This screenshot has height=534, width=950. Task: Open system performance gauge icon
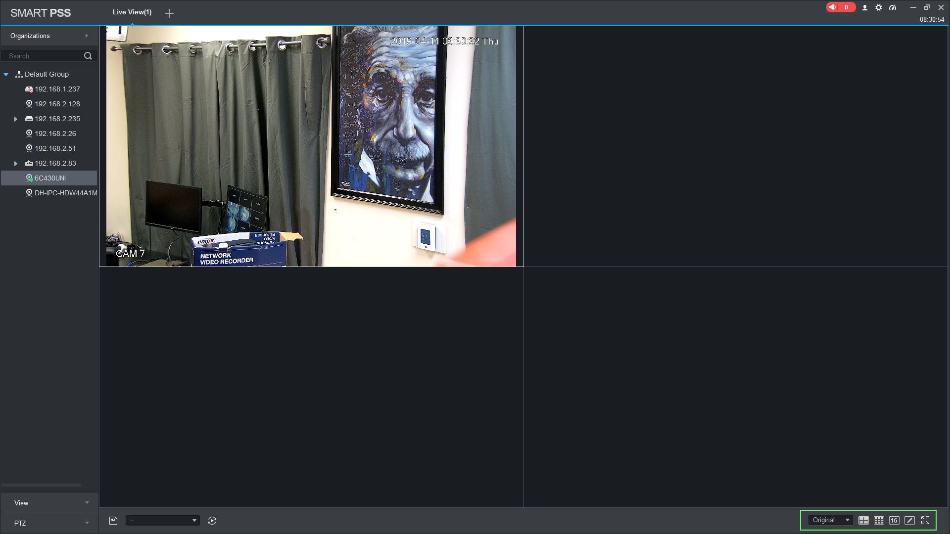click(x=893, y=7)
